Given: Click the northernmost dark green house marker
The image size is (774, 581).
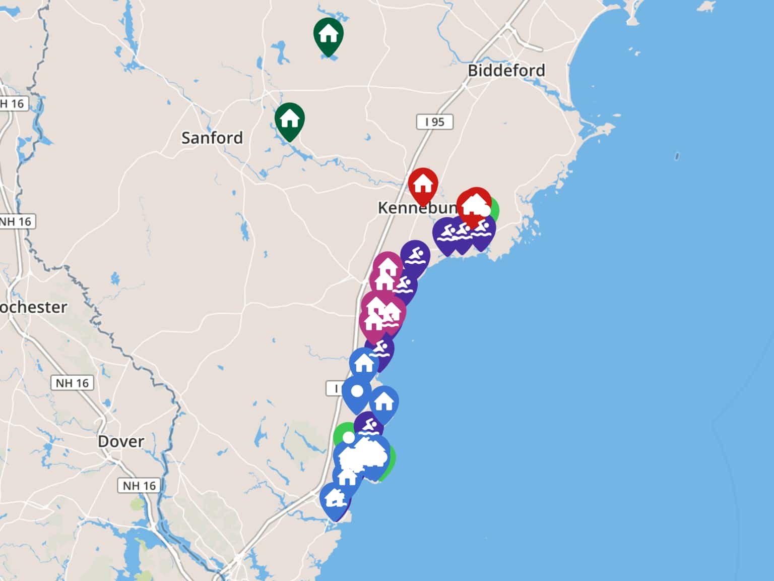Looking at the screenshot, I should [x=329, y=35].
